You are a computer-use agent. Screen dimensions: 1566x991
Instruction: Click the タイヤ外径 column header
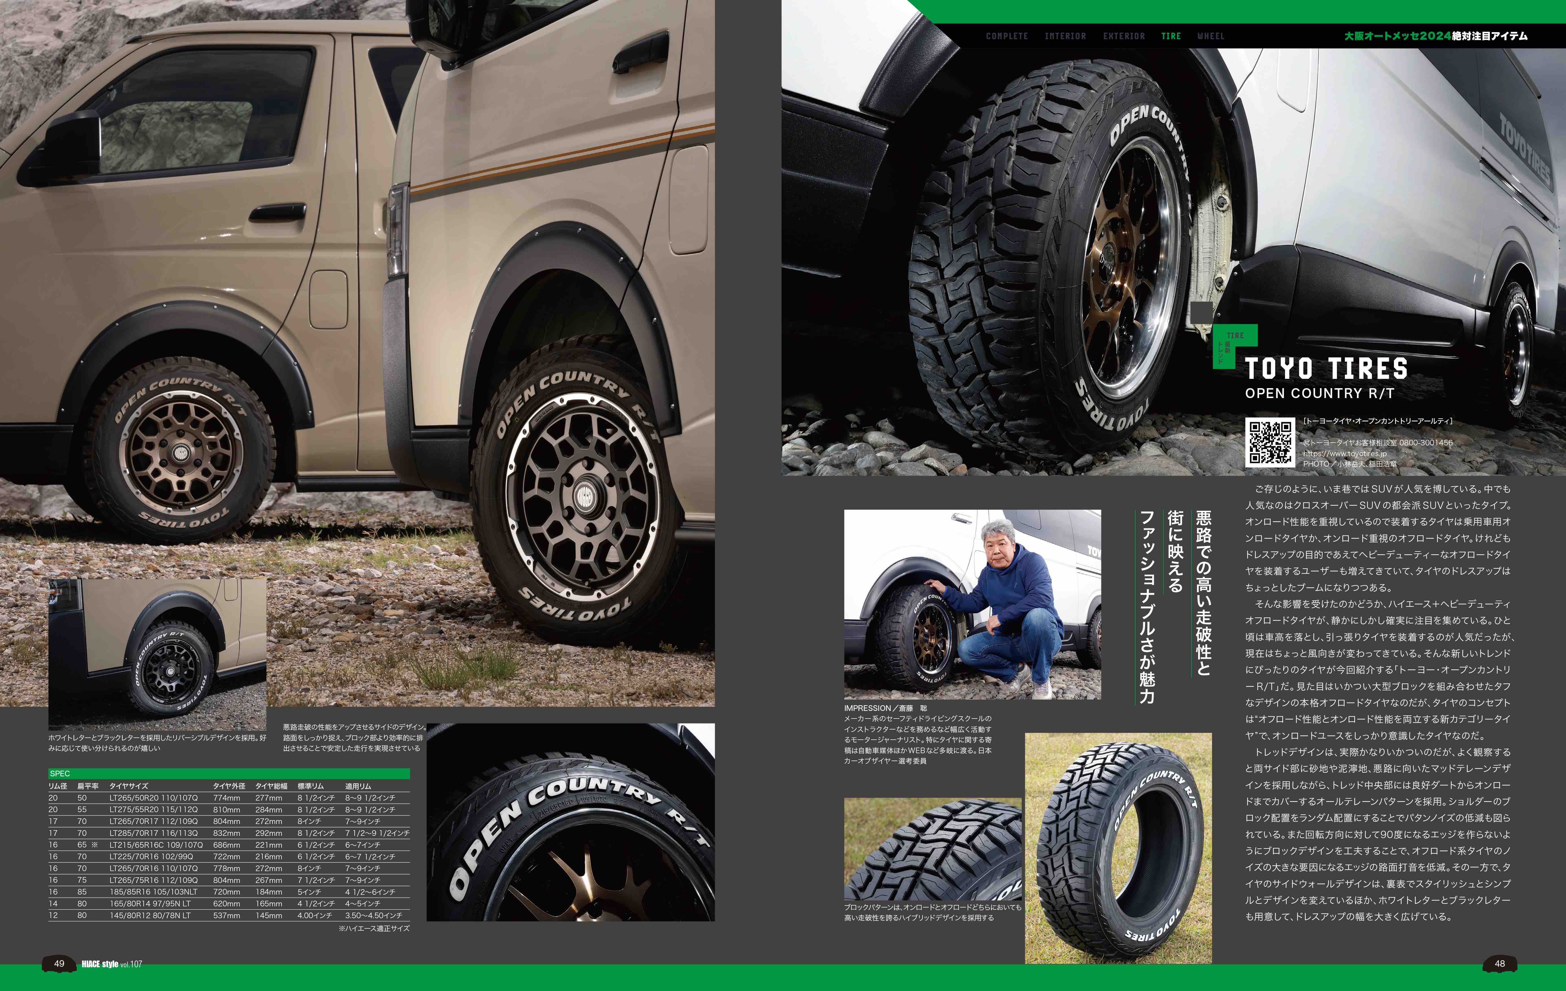pos(230,786)
